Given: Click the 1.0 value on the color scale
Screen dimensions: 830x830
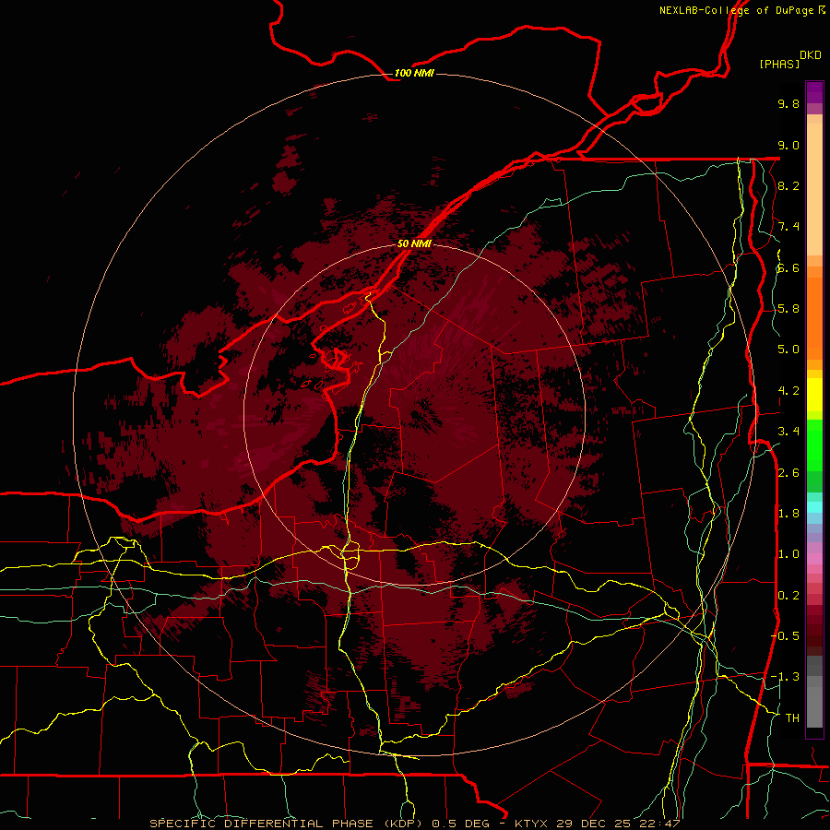Looking at the screenshot, I should (x=788, y=554).
